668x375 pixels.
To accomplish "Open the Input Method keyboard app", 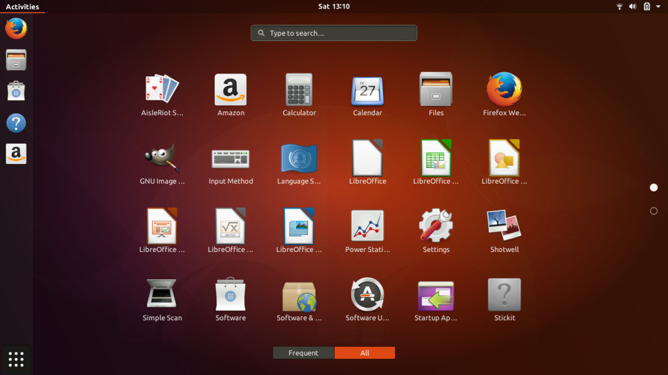I will pos(231,158).
